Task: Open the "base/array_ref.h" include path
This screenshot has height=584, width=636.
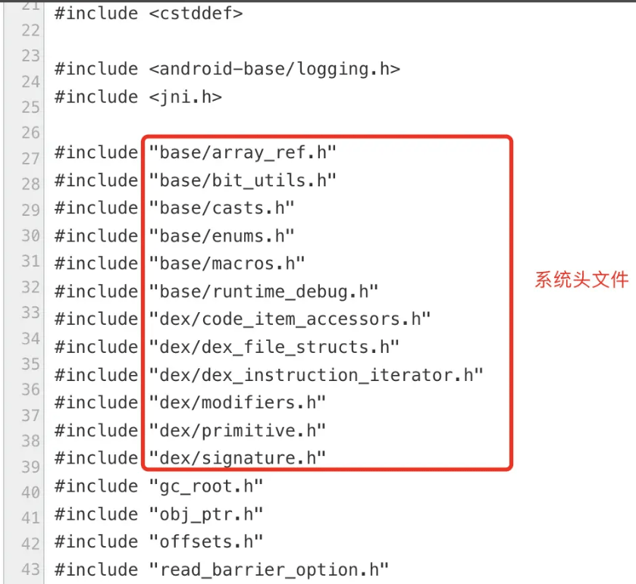Action: click(x=243, y=153)
